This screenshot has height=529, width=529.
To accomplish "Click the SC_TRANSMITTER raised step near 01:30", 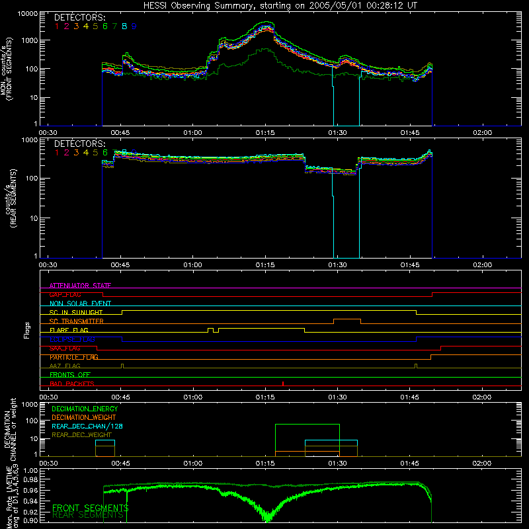I will [x=347, y=319].
